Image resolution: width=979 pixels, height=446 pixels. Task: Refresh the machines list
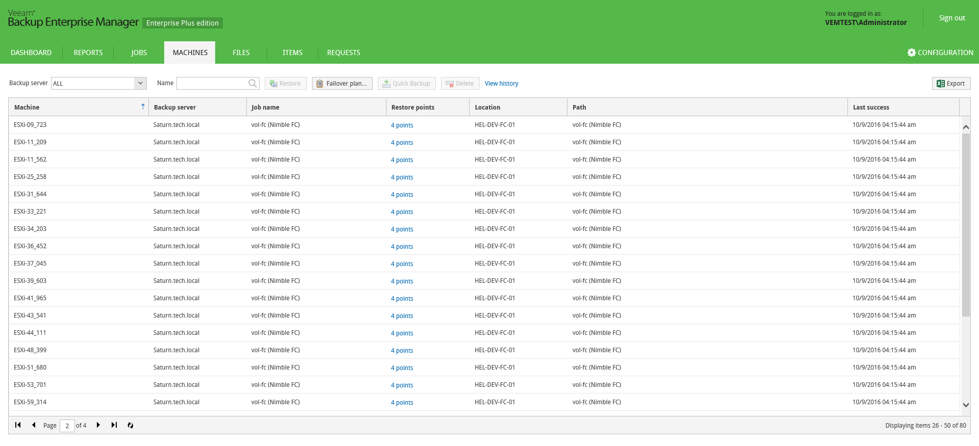(x=131, y=425)
